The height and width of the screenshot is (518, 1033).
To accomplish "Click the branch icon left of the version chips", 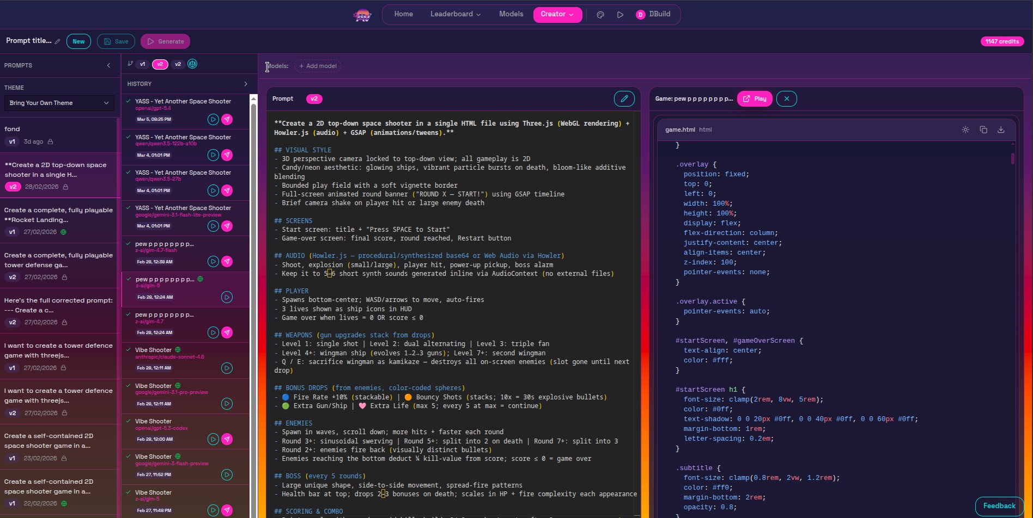I will [130, 64].
